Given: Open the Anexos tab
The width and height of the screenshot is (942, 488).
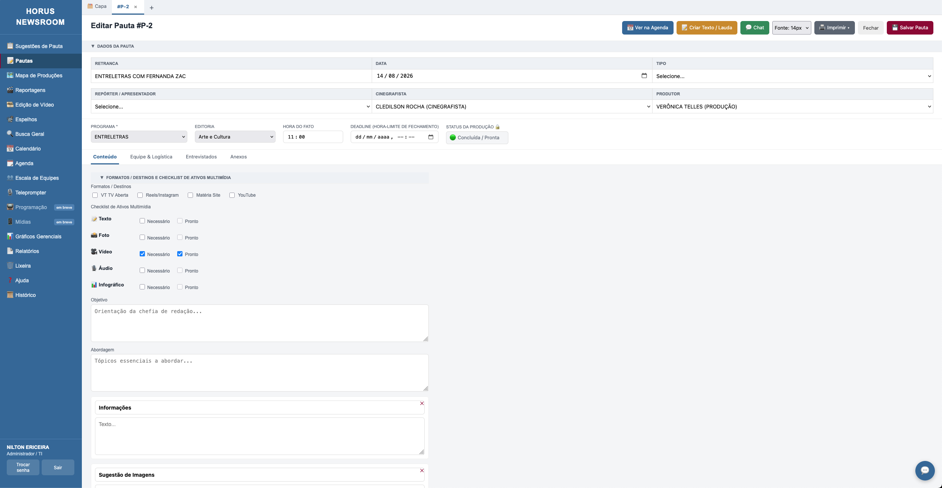Looking at the screenshot, I should pyautogui.click(x=238, y=157).
